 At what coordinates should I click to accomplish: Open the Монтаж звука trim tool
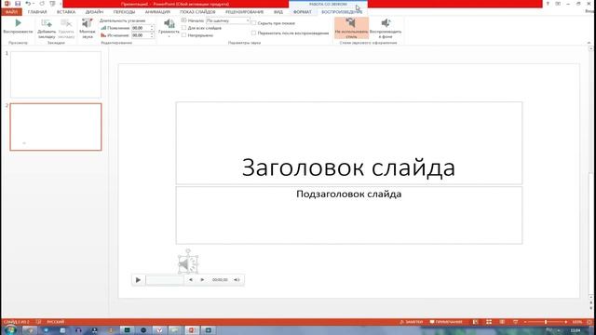pos(88,28)
